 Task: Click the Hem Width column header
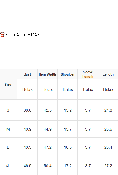pos(47,74)
